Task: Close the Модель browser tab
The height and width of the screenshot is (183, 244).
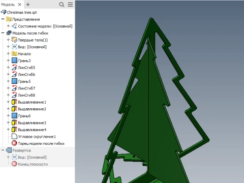Action: [20, 5]
